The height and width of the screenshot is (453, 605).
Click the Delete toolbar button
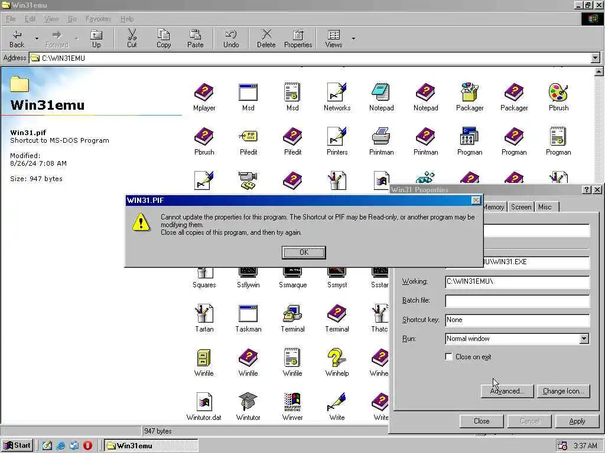[x=266, y=38]
